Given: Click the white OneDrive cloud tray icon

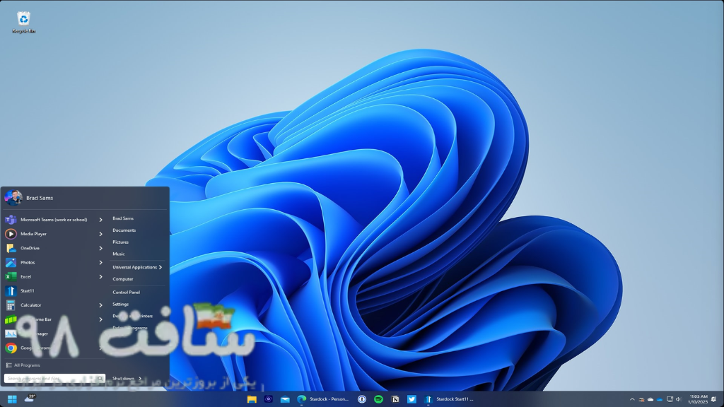Looking at the screenshot, I should (650, 399).
